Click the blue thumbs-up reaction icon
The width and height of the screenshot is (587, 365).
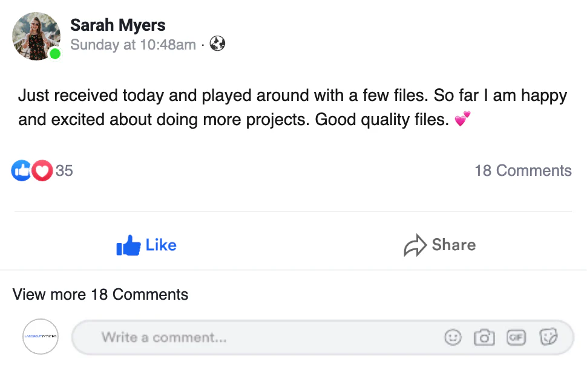[x=21, y=171]
